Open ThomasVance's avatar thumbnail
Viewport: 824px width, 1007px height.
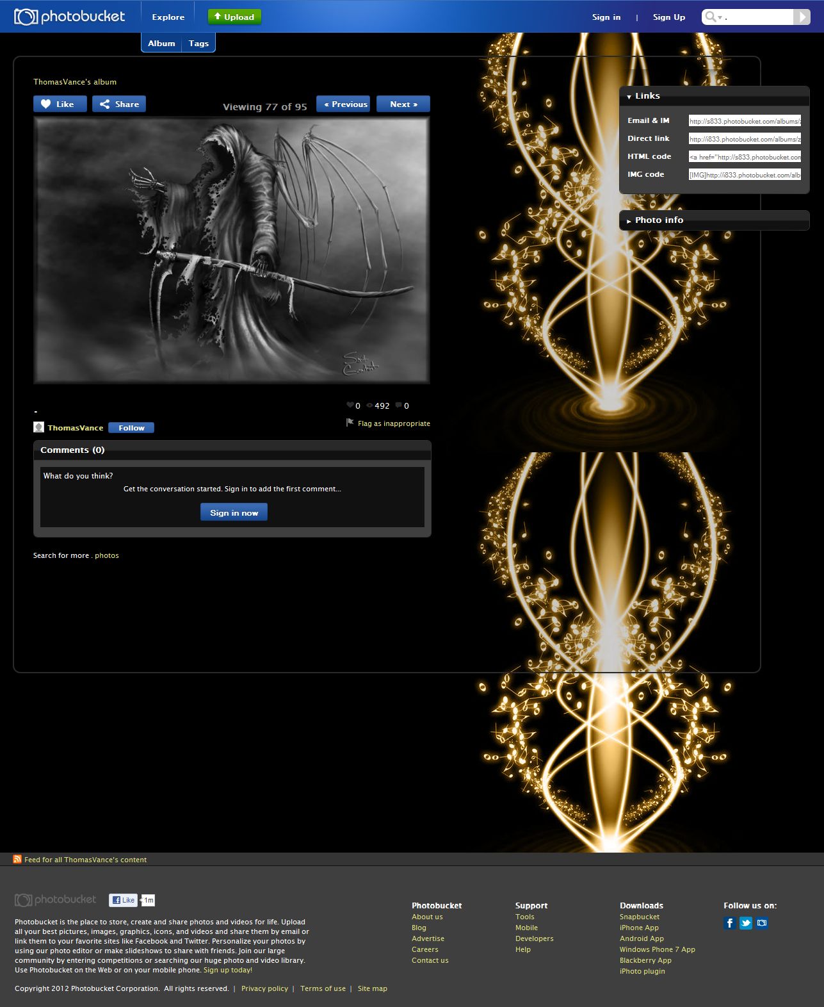(x=38, y=427)
